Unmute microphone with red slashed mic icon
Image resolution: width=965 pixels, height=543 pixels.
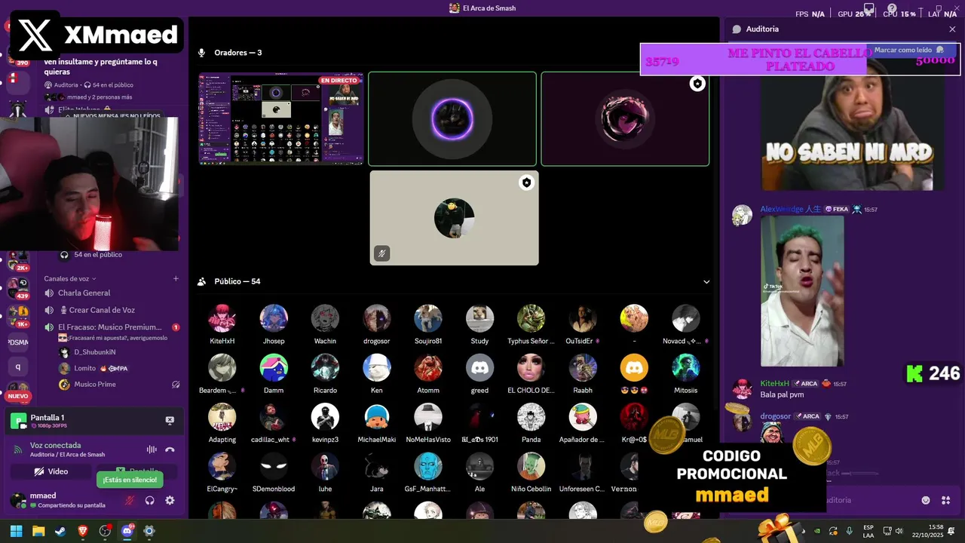(x=130, y=500)
